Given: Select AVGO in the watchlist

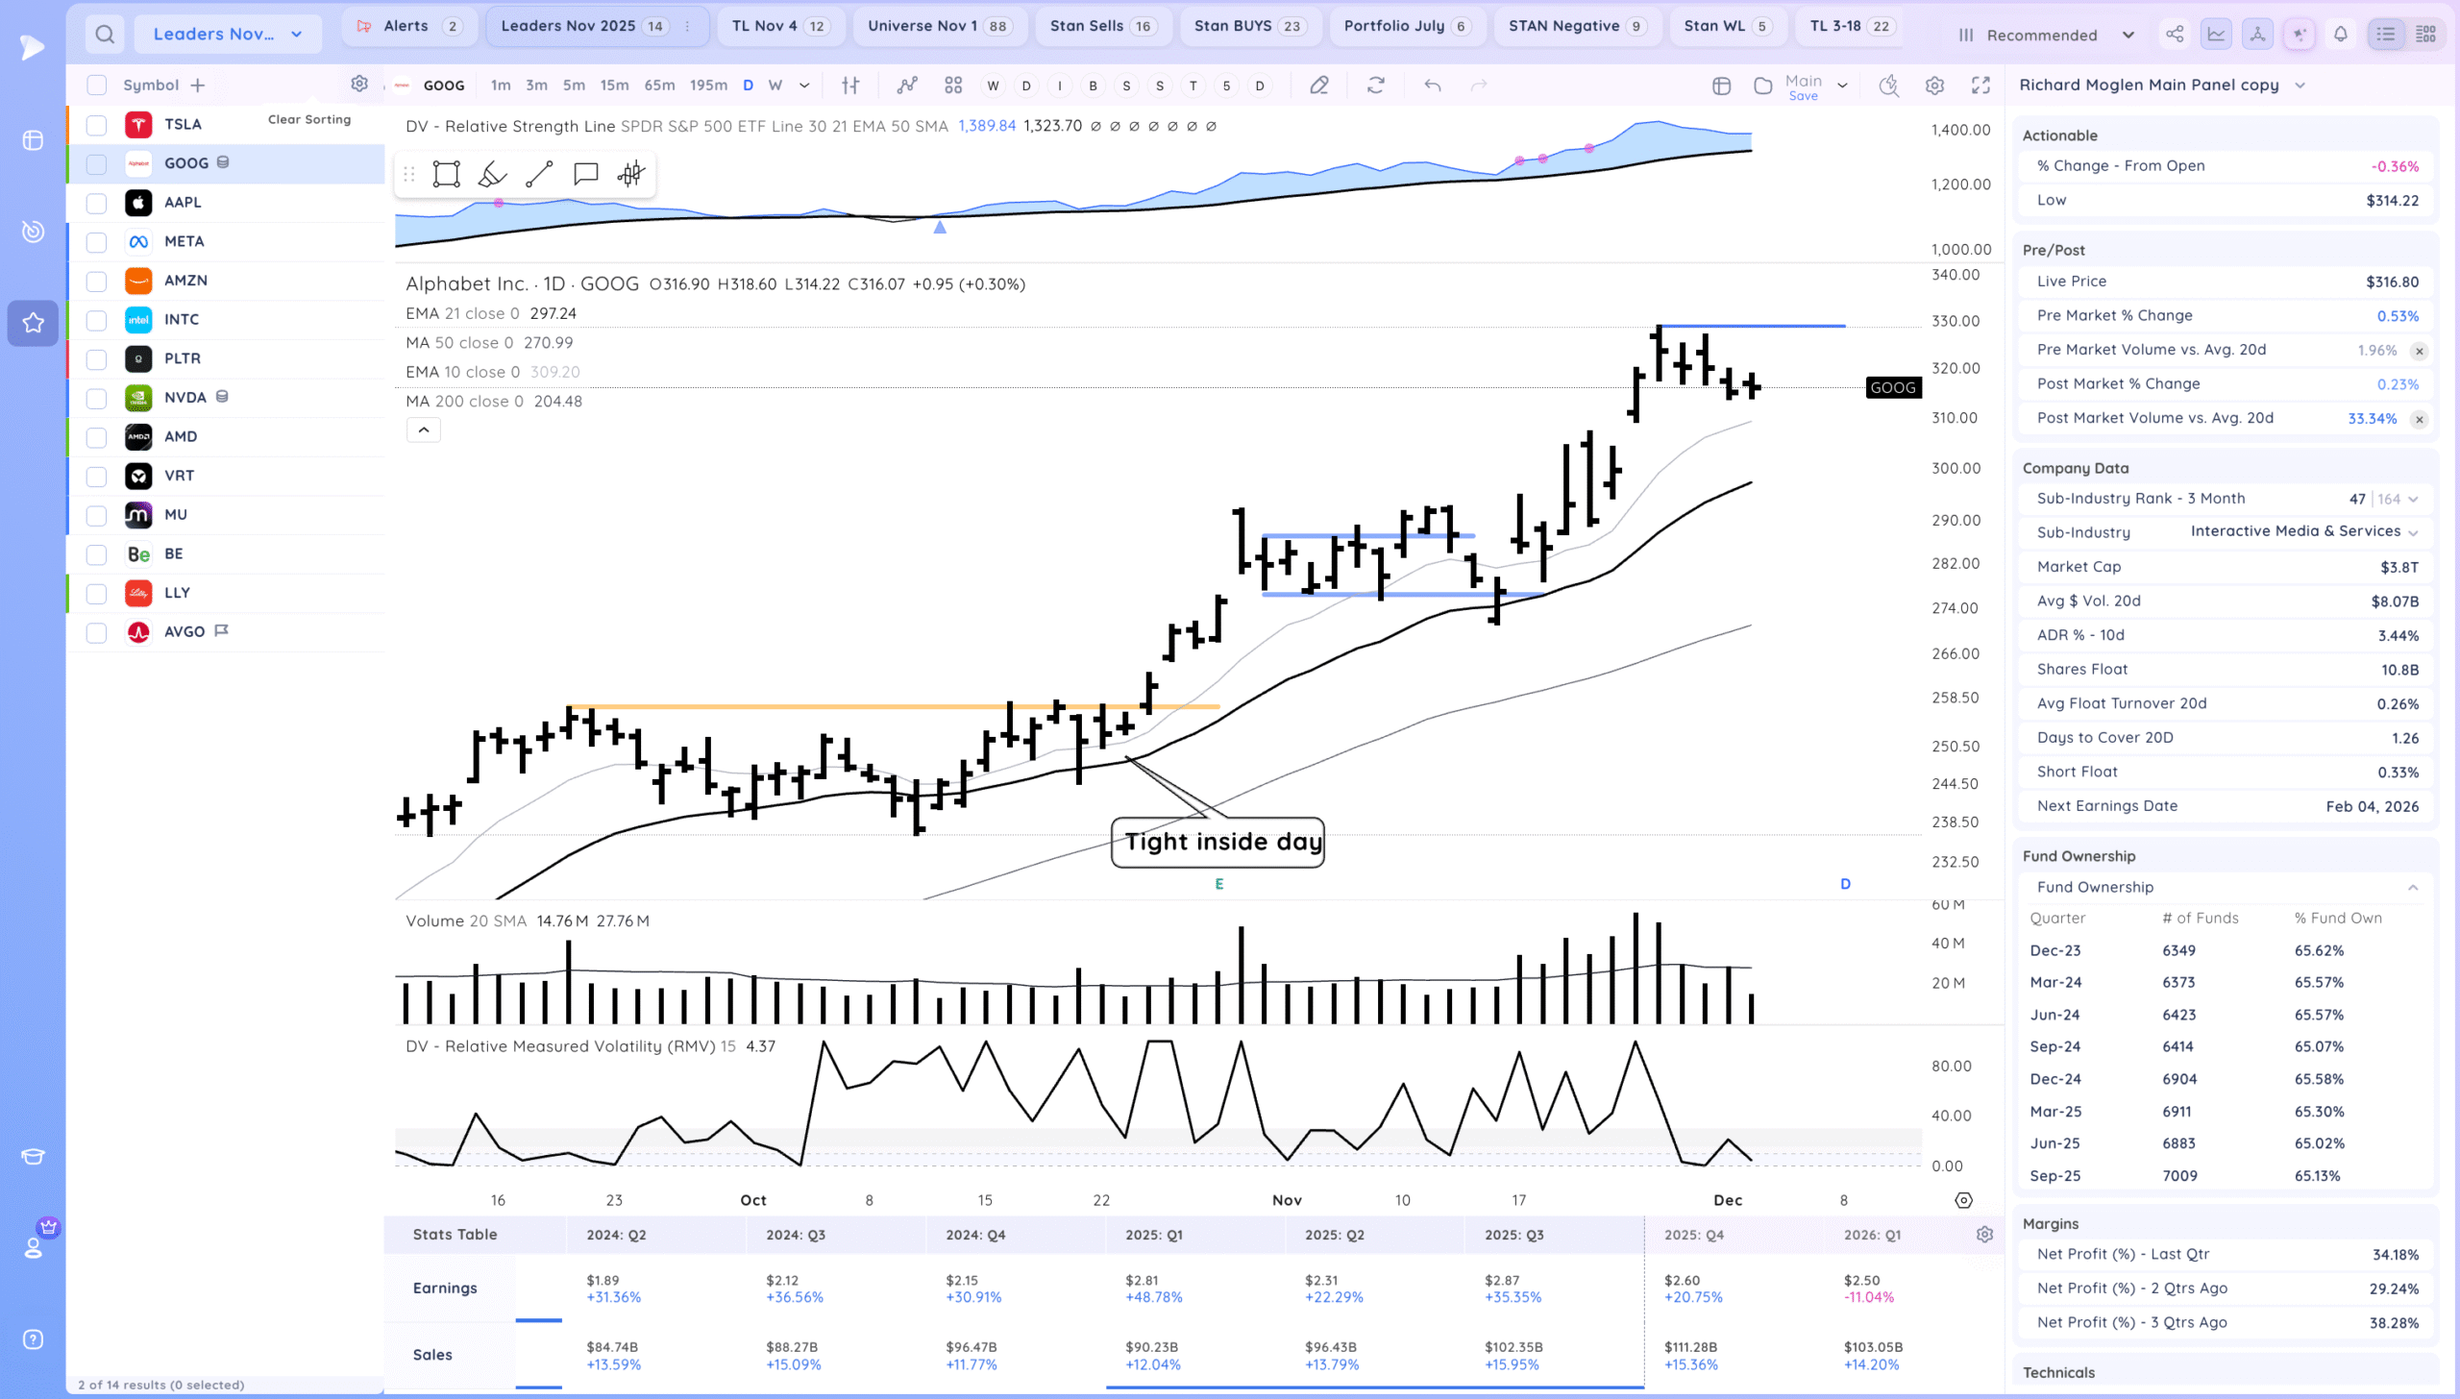Looking at the screenshot, I should (184, 631).
